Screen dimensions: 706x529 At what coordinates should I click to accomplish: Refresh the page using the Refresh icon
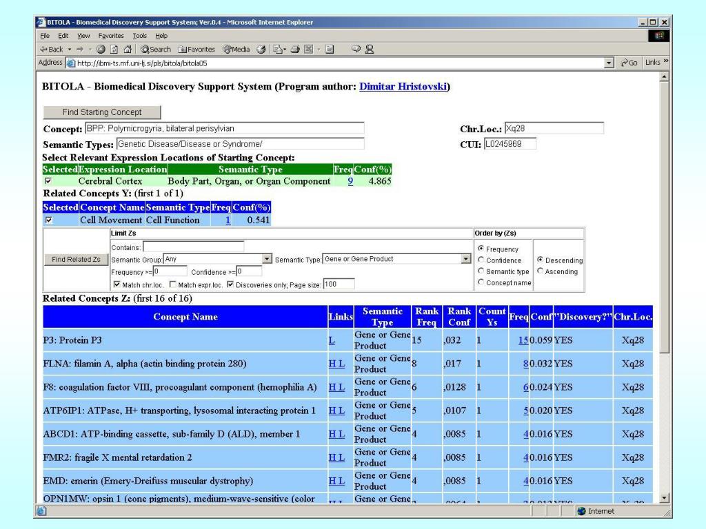114,49
